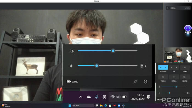Toggle the airplane mode (飞行模式) tile

(x=185, y=67)
